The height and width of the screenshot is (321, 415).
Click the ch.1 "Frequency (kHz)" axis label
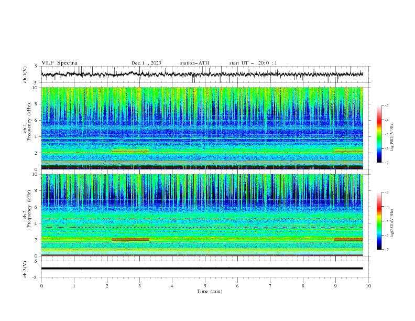[x=29, y=122]
